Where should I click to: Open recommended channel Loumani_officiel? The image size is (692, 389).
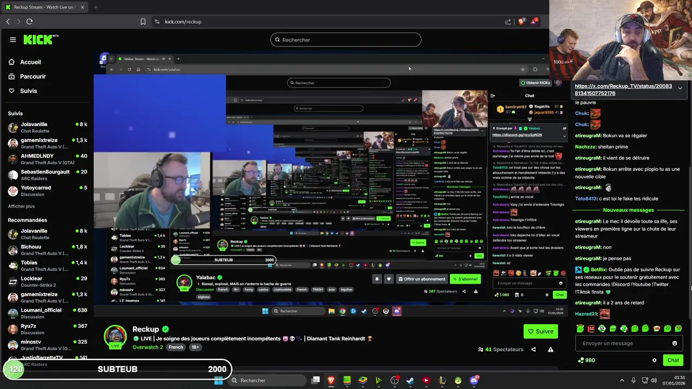[x=48, y=313]
